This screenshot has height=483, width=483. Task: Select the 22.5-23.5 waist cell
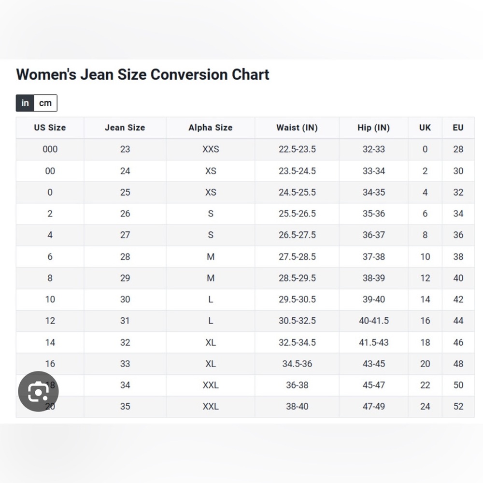click(297, 149)
